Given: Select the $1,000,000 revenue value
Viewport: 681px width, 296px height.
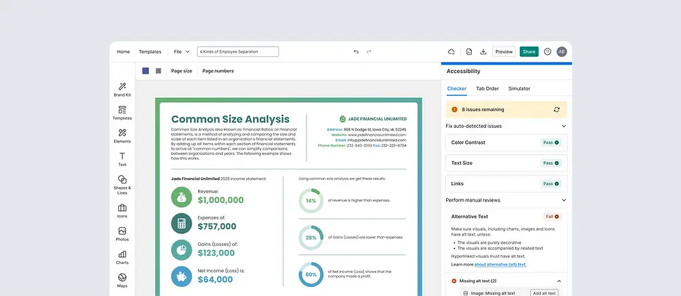Looking at the screenshot, I should [x=221, y=200].
